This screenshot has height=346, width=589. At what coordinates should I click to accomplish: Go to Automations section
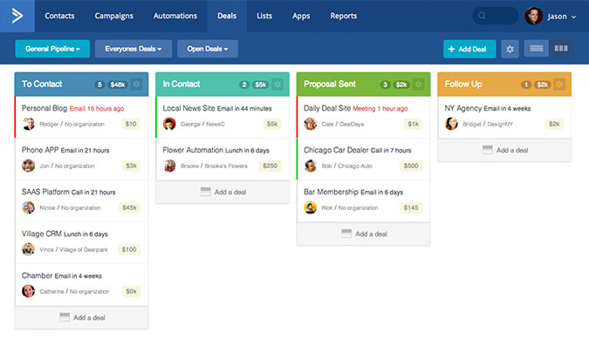(x=175, y=16)
